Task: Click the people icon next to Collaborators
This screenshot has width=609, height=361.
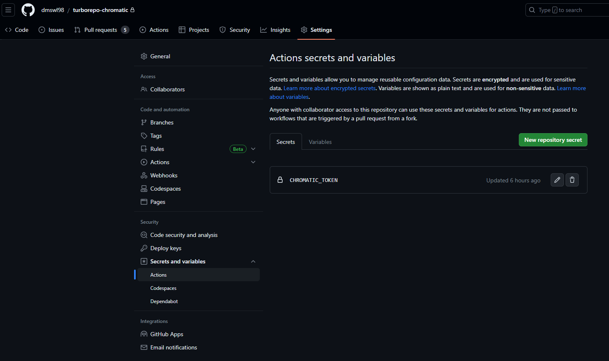Action: coord(144,89)
